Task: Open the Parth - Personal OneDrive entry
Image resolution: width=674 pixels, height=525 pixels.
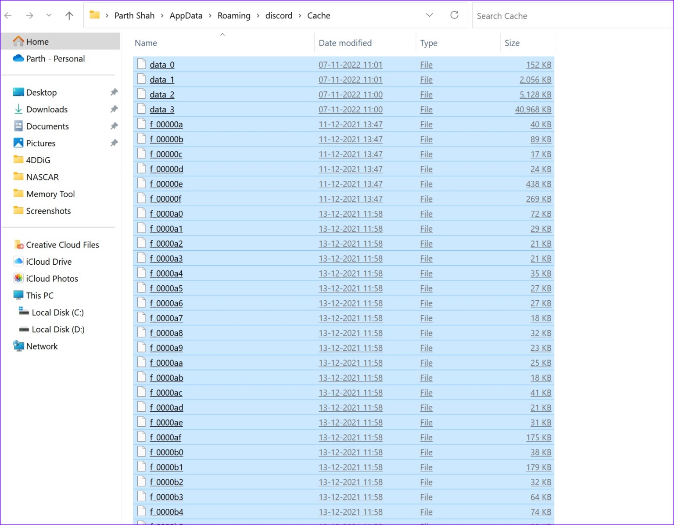Action: point(55,58)
